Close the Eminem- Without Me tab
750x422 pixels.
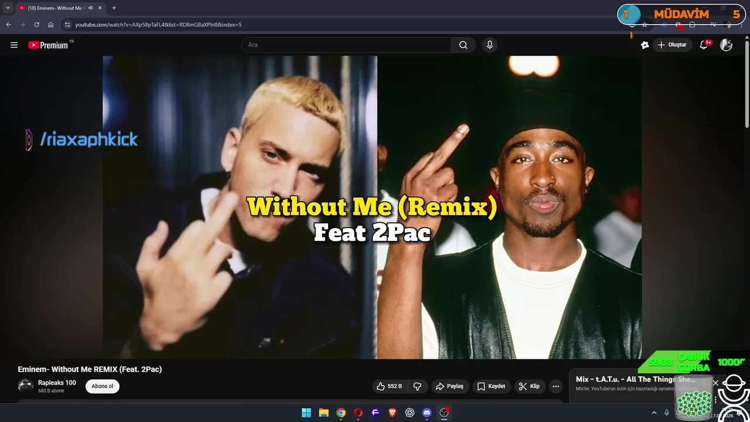tap(100, 8)
